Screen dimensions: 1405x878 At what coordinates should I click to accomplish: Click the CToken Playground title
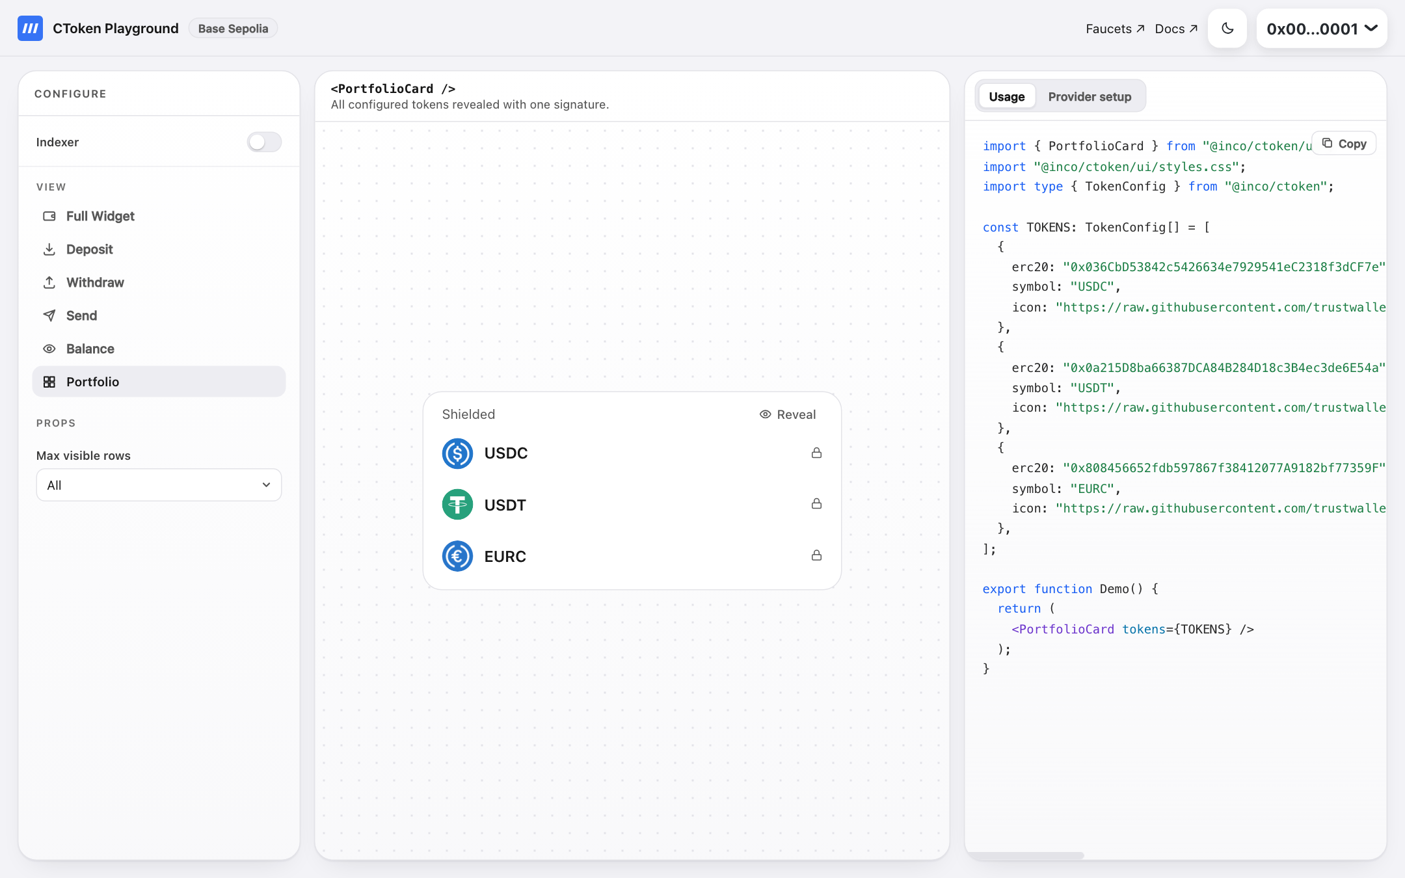[116, 29]
